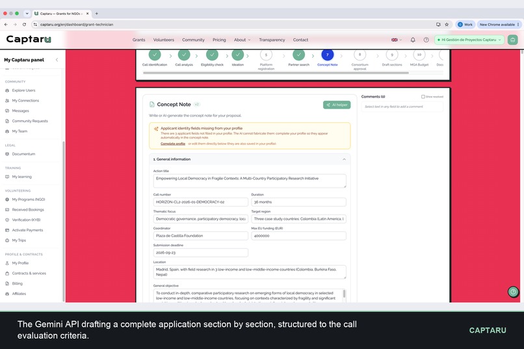Click the sidebar vertical scrollbar
The height and width of the screenshot is (349, 524).
click(63, 220)
